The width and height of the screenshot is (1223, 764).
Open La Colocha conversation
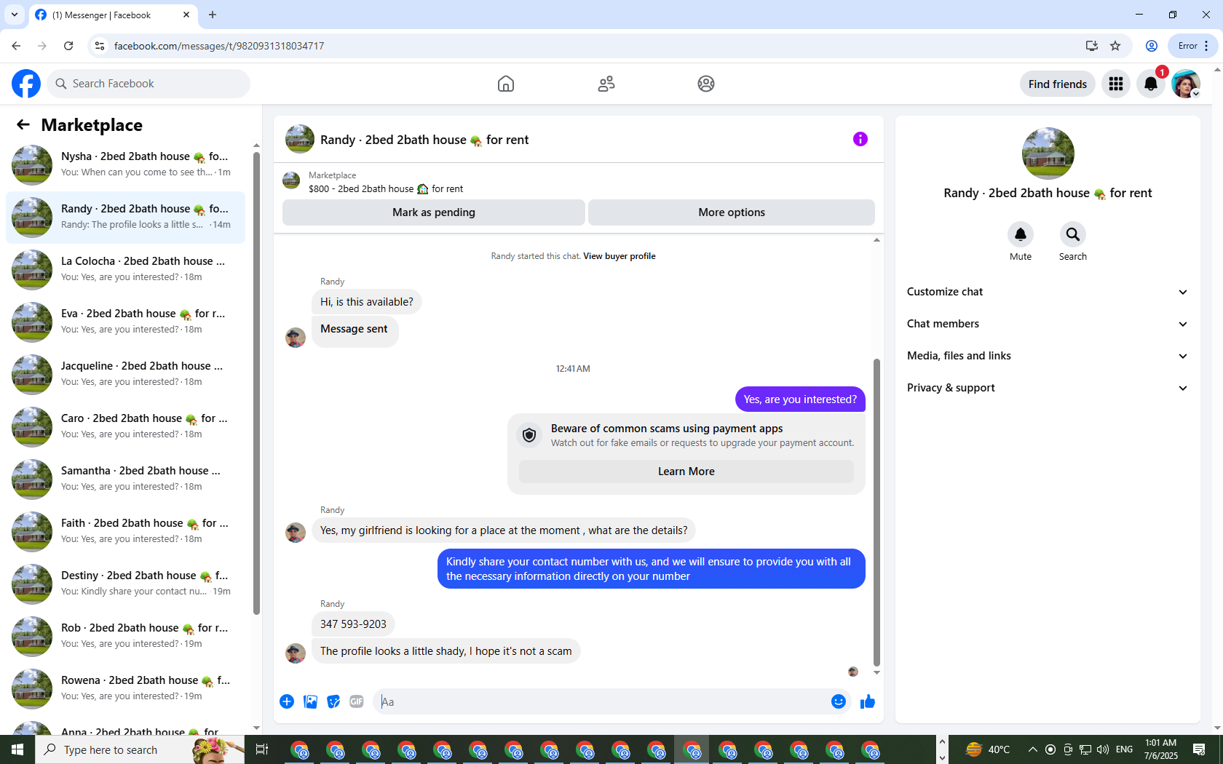point(125,269)
